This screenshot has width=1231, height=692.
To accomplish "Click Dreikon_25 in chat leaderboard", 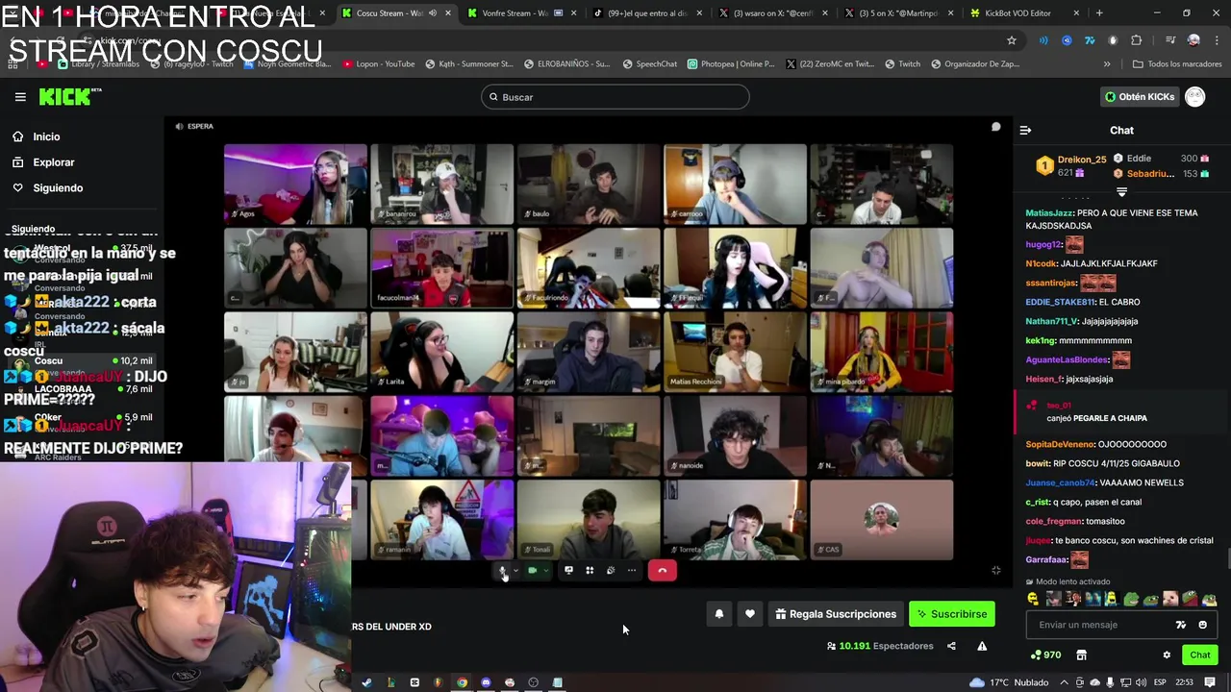I will pyautogui.click(x=1081, y=160).
